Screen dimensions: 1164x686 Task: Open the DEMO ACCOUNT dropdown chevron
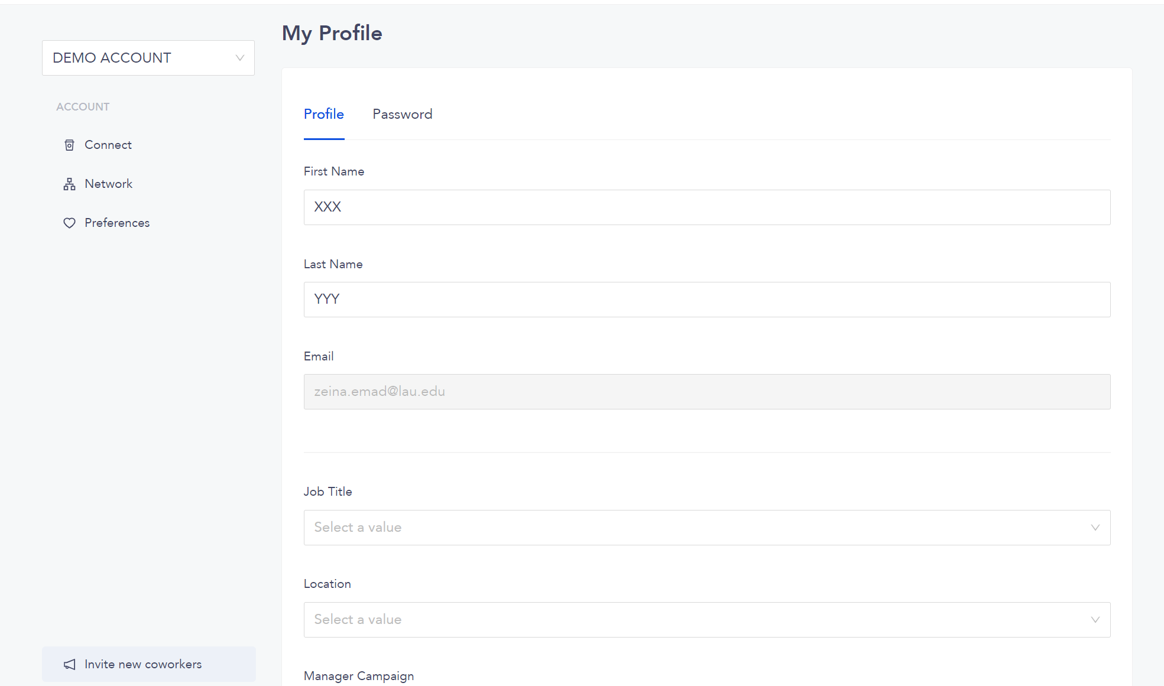pos(239,58)
